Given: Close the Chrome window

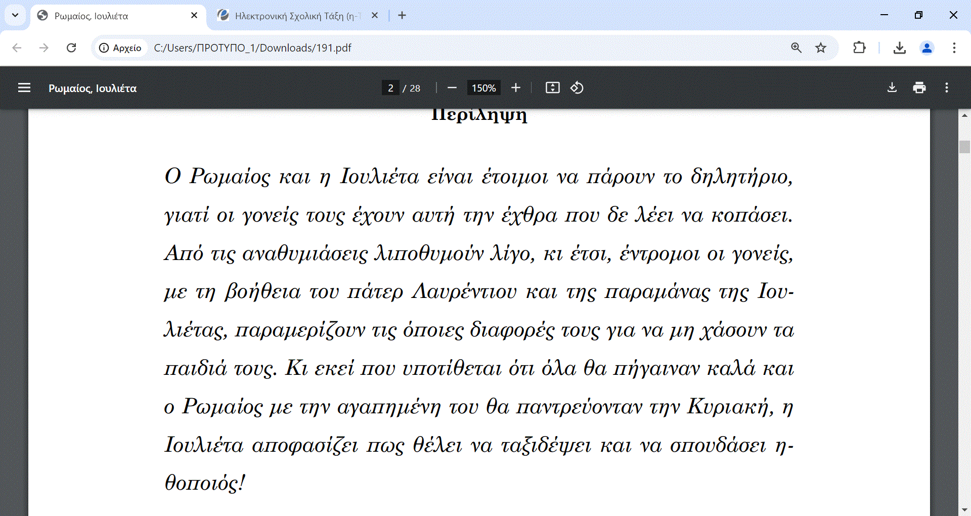Looking at the screenshot, I should pyautogui.click(x=953, y=15).
